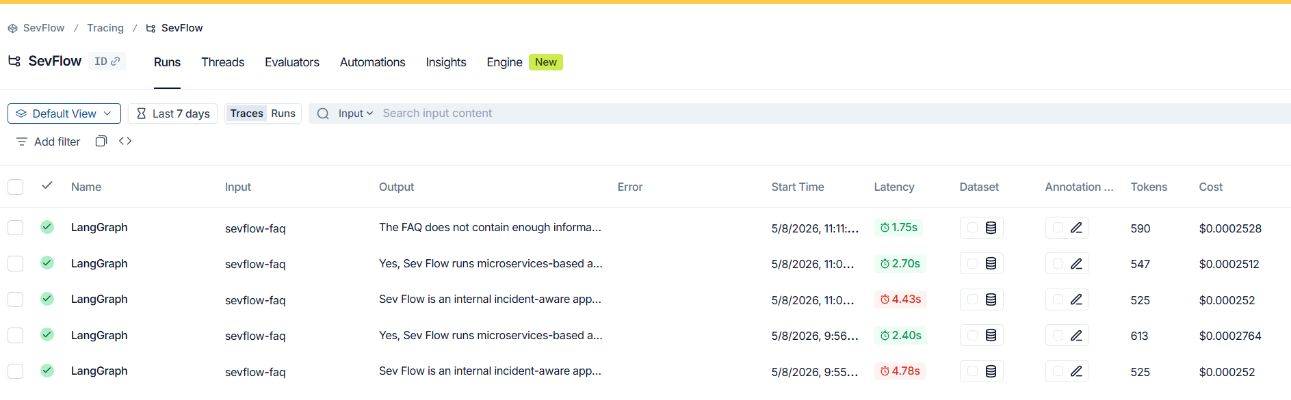The width and height of the screenshot is (1291, 400).
Task: Open the first LangGraph run at 11:11
Action: (99, 227)
